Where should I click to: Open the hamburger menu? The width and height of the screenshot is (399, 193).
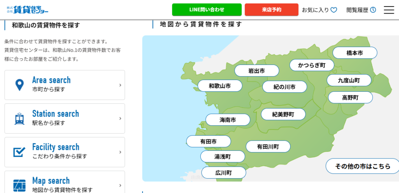click(x=388, y=10)
